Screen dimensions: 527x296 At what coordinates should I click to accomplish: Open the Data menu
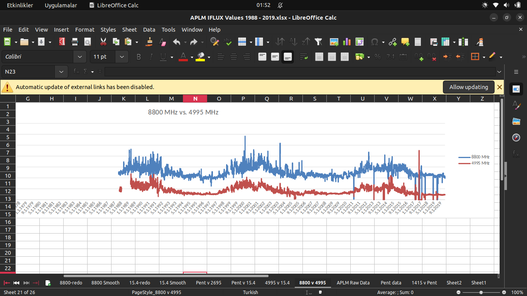click(149, 30)
